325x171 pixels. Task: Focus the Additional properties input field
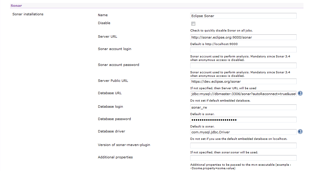click(x=243, y=158)
